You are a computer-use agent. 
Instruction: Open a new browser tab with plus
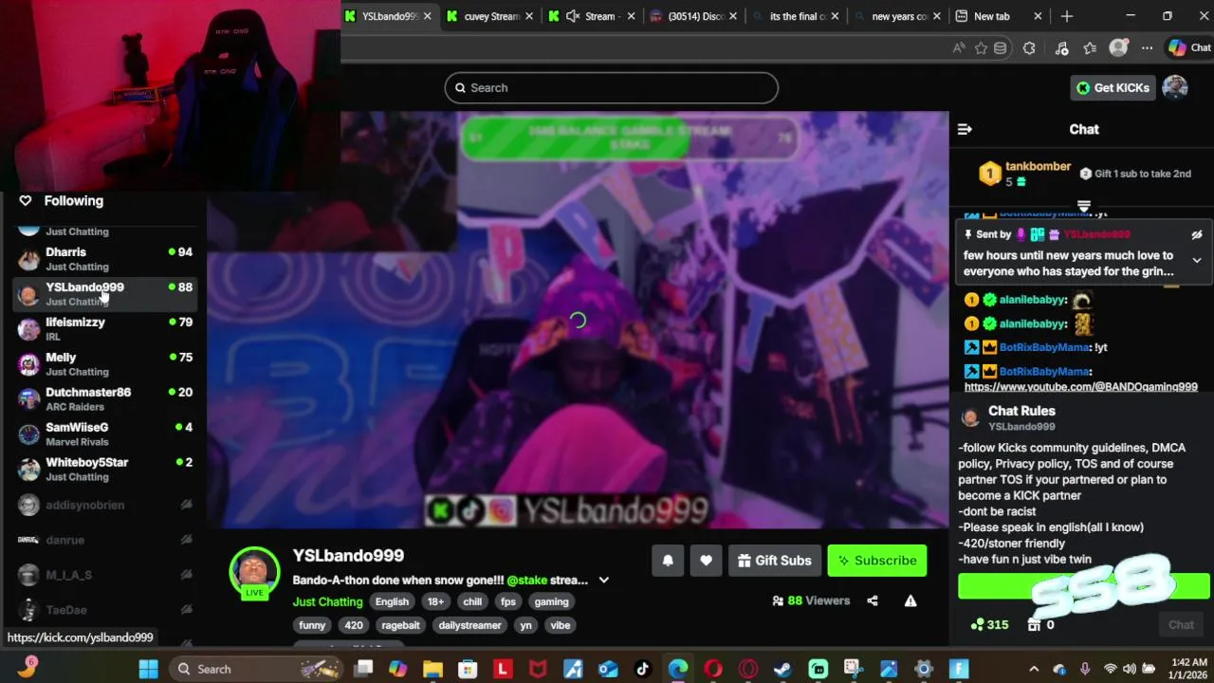pos(1066,16)
